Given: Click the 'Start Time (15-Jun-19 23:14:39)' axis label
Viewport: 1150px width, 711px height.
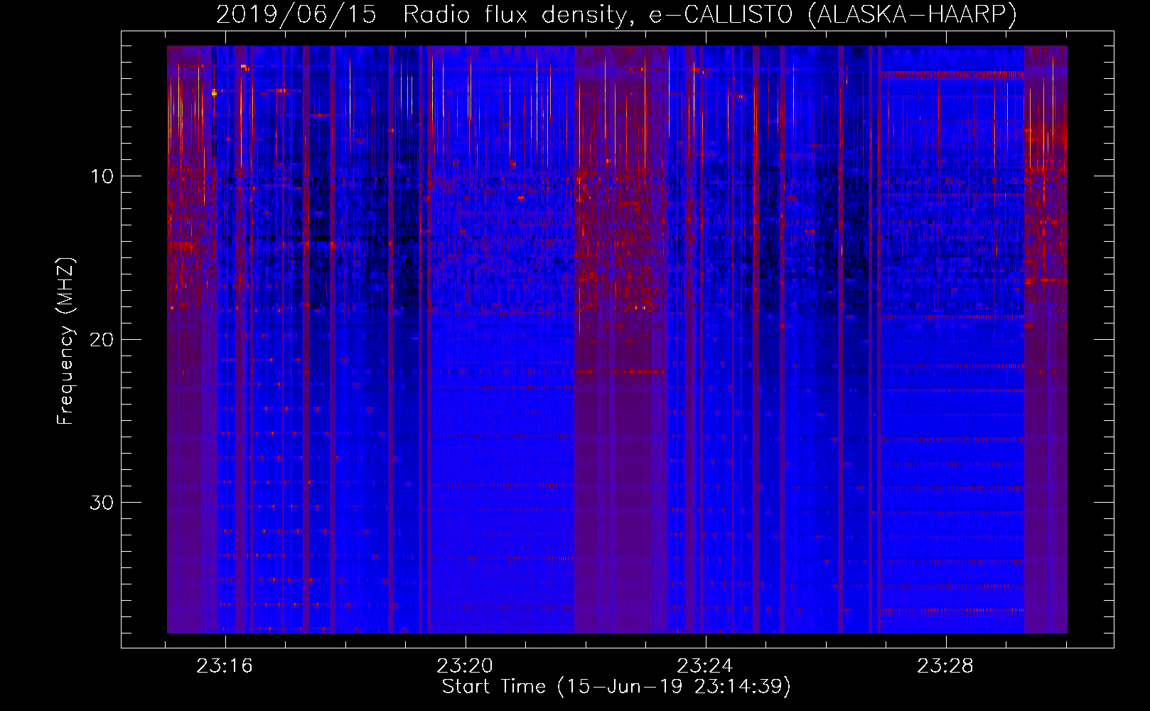Looking at the screenshot, I should (616, 687).
